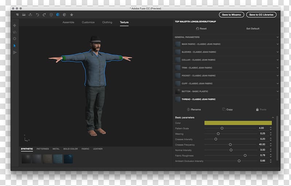Click Save to Mixamo button
Image resolution: width=291 pixels, height=186 pixels.
pos(231,15)
